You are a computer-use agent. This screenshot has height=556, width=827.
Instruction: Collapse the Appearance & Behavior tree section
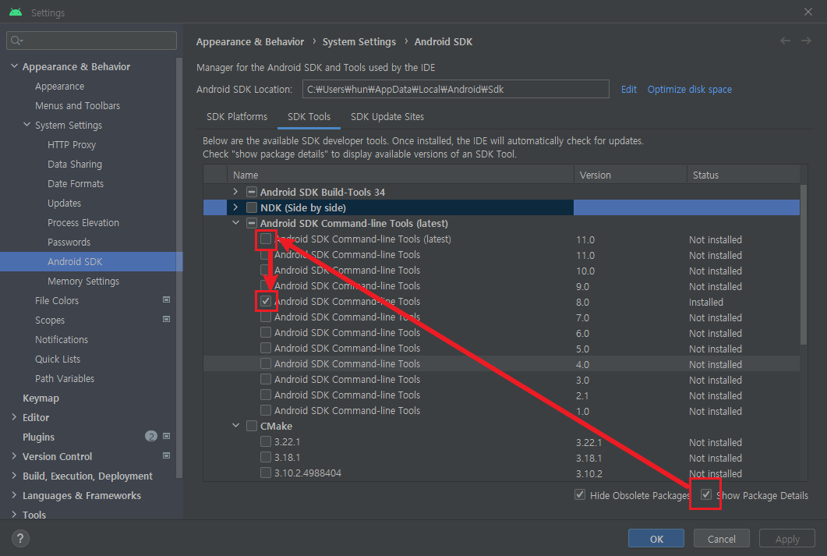(x=15, y=66)
